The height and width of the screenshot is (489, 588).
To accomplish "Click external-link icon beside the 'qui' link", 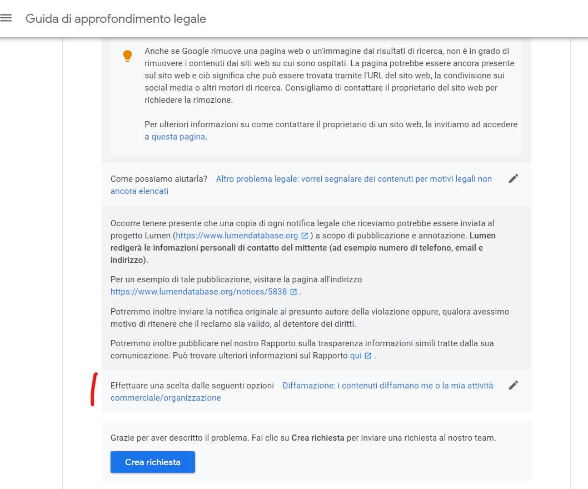I will [x=368, y=356].
